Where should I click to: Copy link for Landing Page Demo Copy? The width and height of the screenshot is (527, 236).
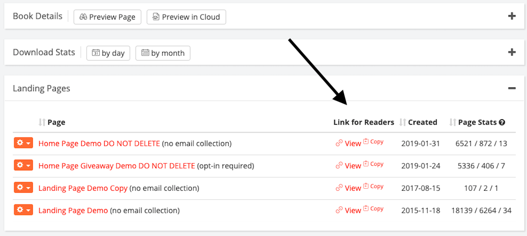373,186
